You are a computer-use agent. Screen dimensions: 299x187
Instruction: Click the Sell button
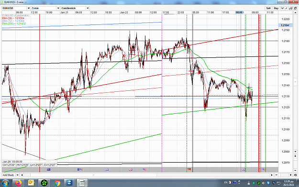tap(268, 8)
